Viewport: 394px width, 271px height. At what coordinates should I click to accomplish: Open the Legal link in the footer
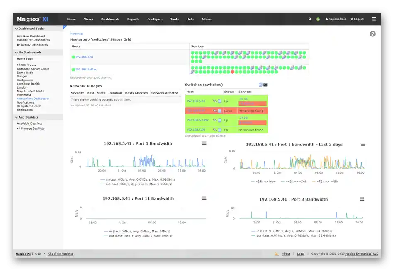(301, 254)
